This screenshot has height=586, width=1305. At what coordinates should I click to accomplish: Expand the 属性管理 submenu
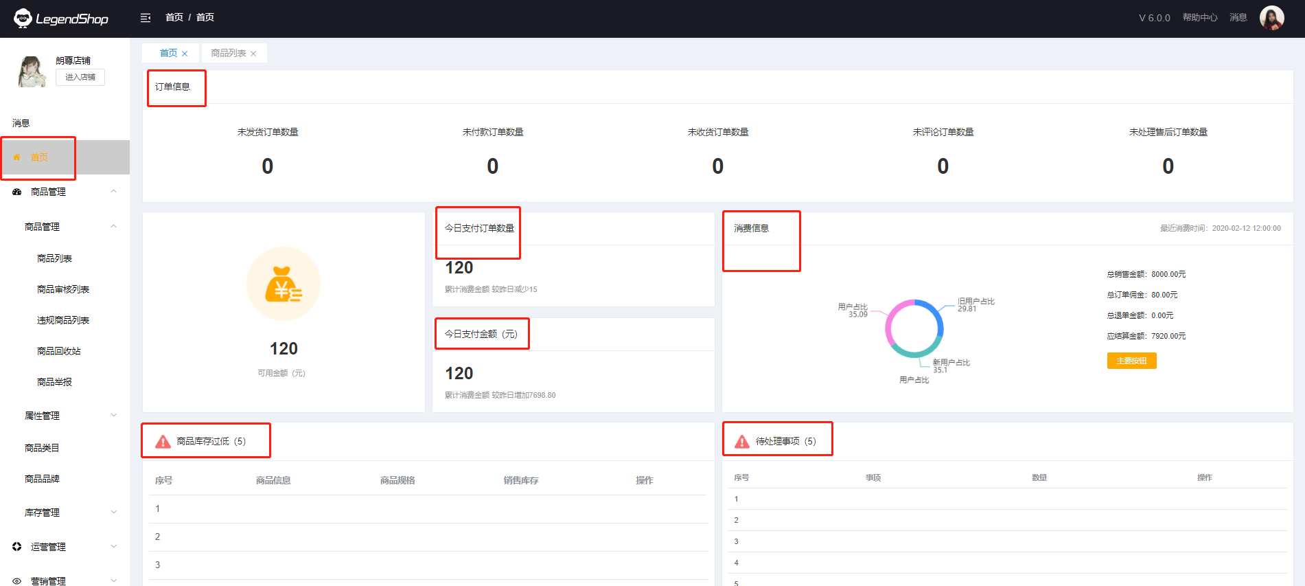click(114, 416)
